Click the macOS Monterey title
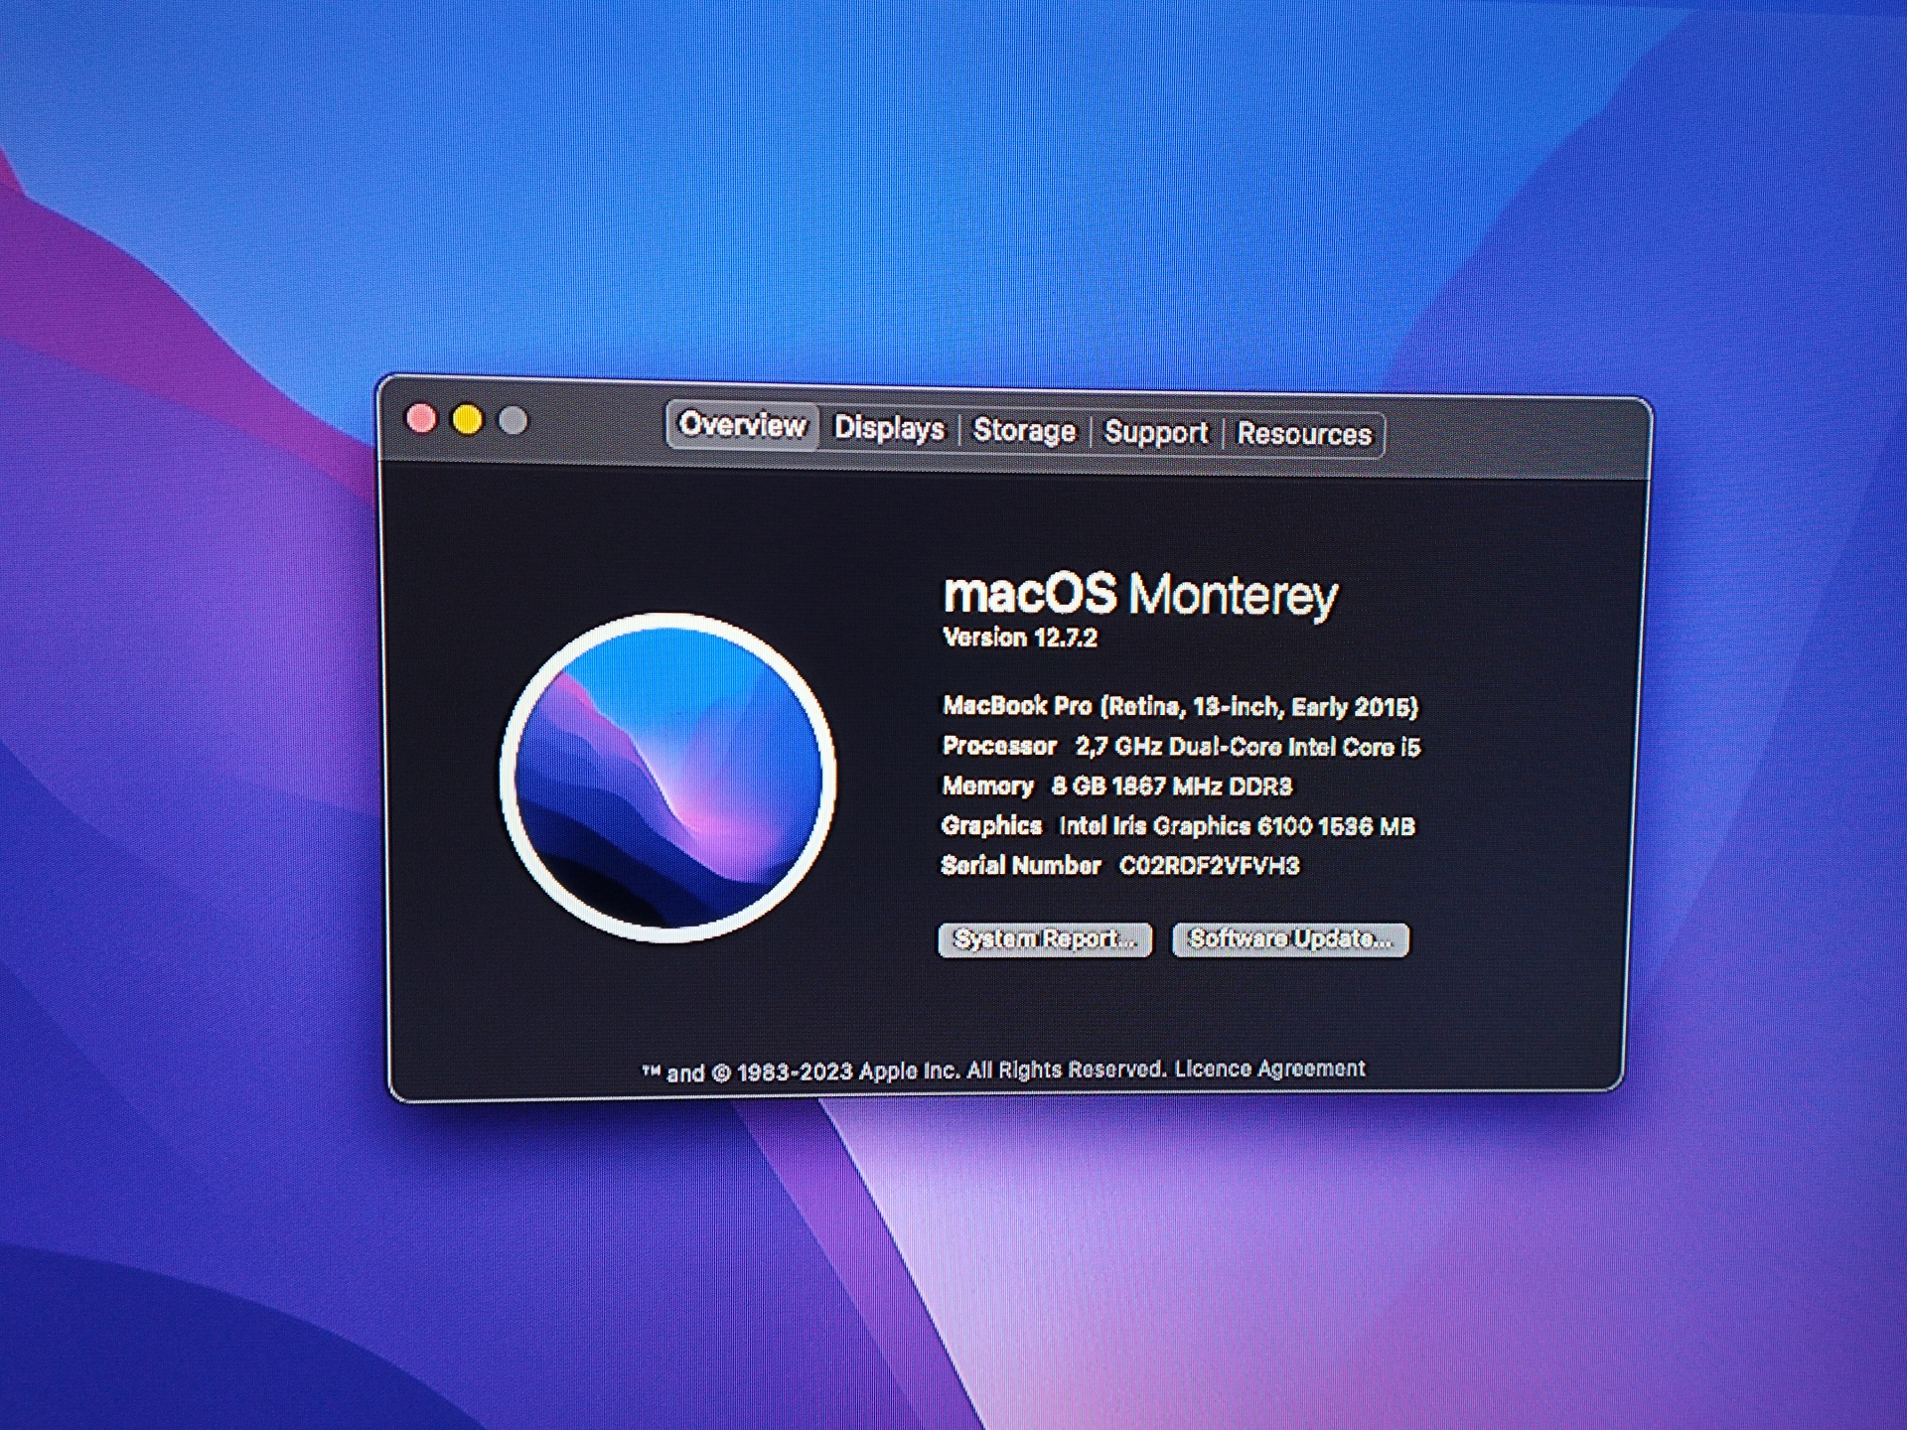This screenshot has width=1907, height=1430. point(1140,594)
